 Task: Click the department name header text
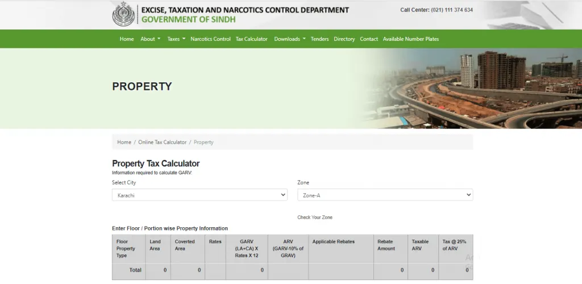click(245, 10)
